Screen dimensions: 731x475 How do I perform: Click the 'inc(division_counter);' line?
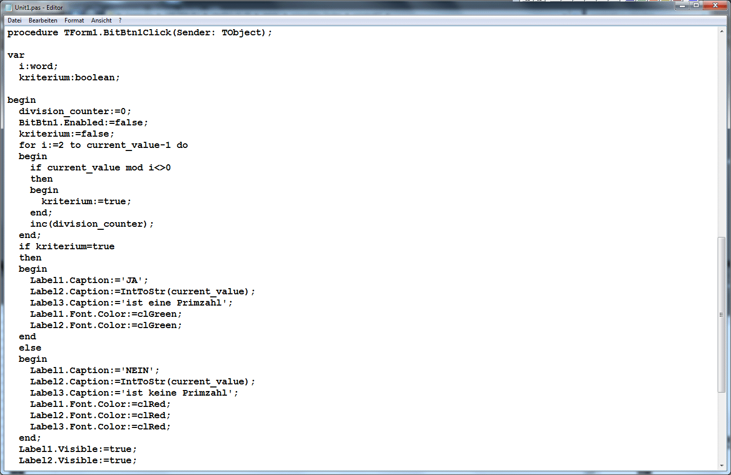click(x=92, y=224)
